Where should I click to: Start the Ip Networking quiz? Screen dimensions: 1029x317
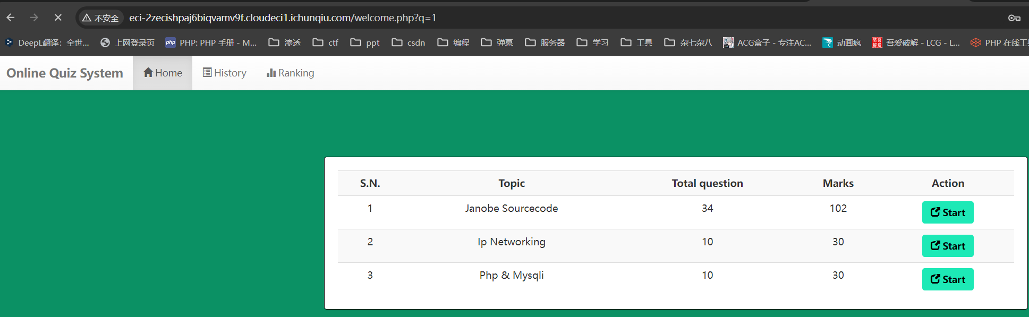(x=947, y=246)
